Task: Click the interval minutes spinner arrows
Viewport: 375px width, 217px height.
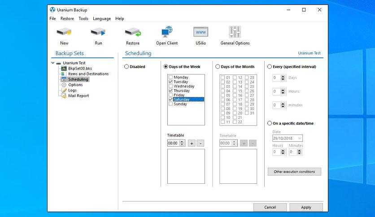Action: [283, 105]
